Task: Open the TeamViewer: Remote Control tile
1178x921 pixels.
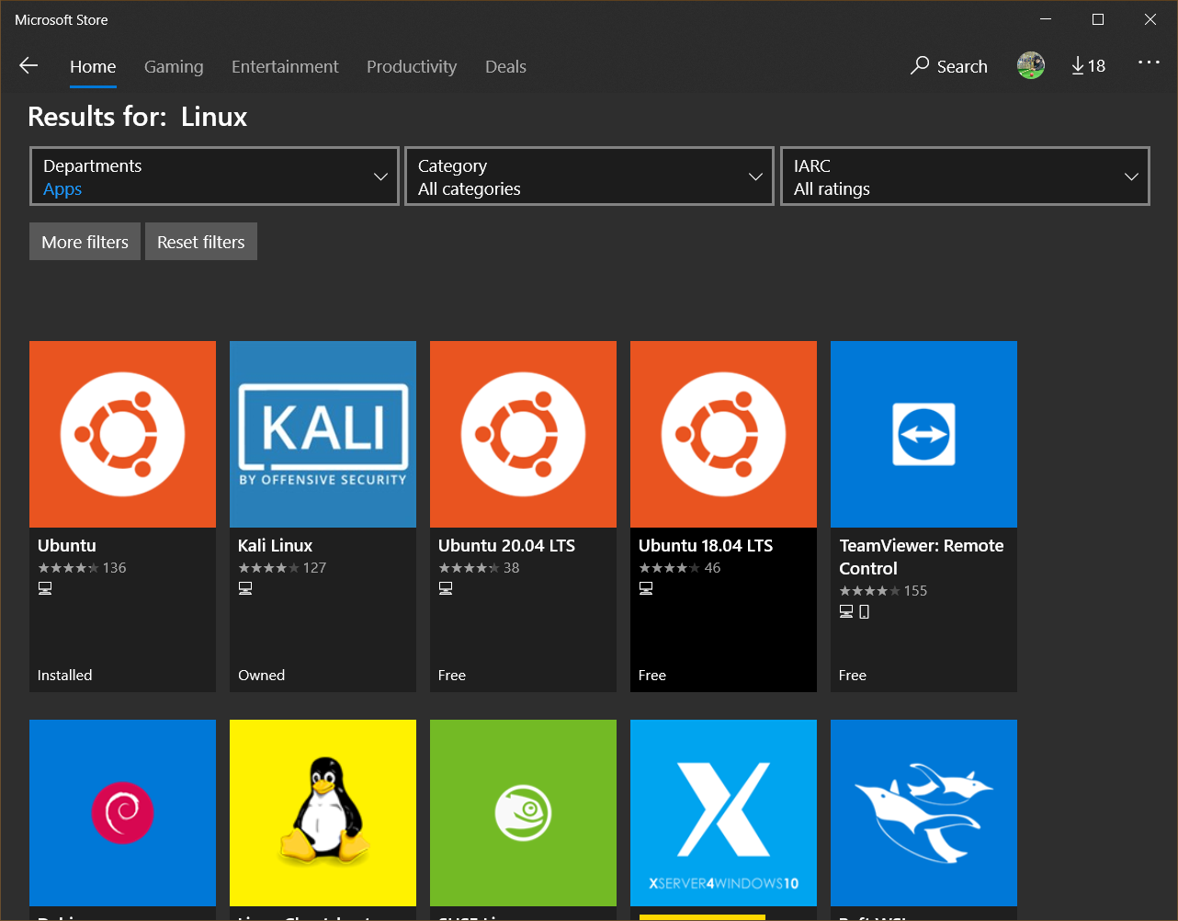Action: pyautogui.click(x=923, y=434)
